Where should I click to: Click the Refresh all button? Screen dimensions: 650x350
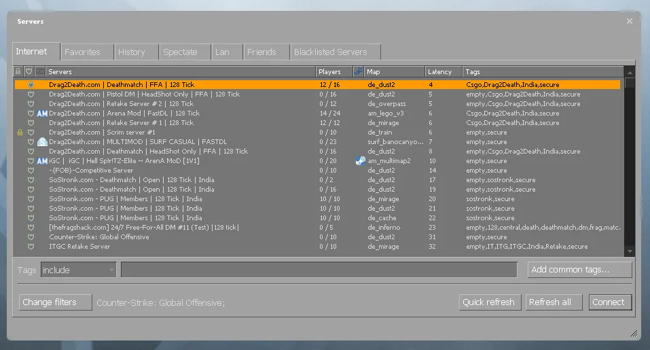(554, 302)
